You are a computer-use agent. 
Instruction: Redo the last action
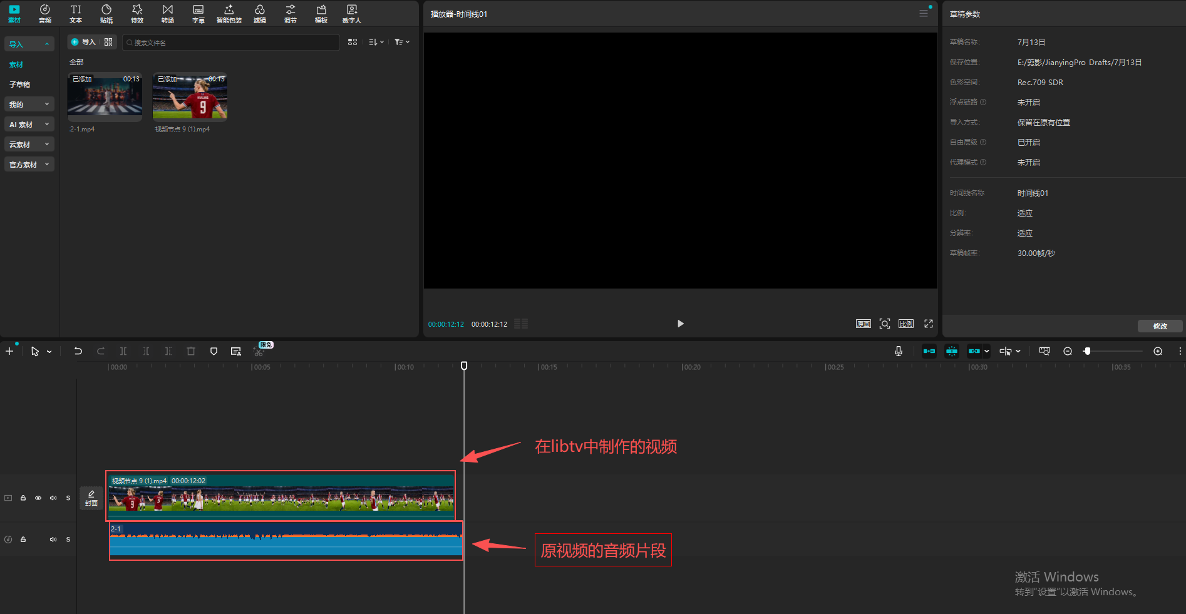click(101, 351)
